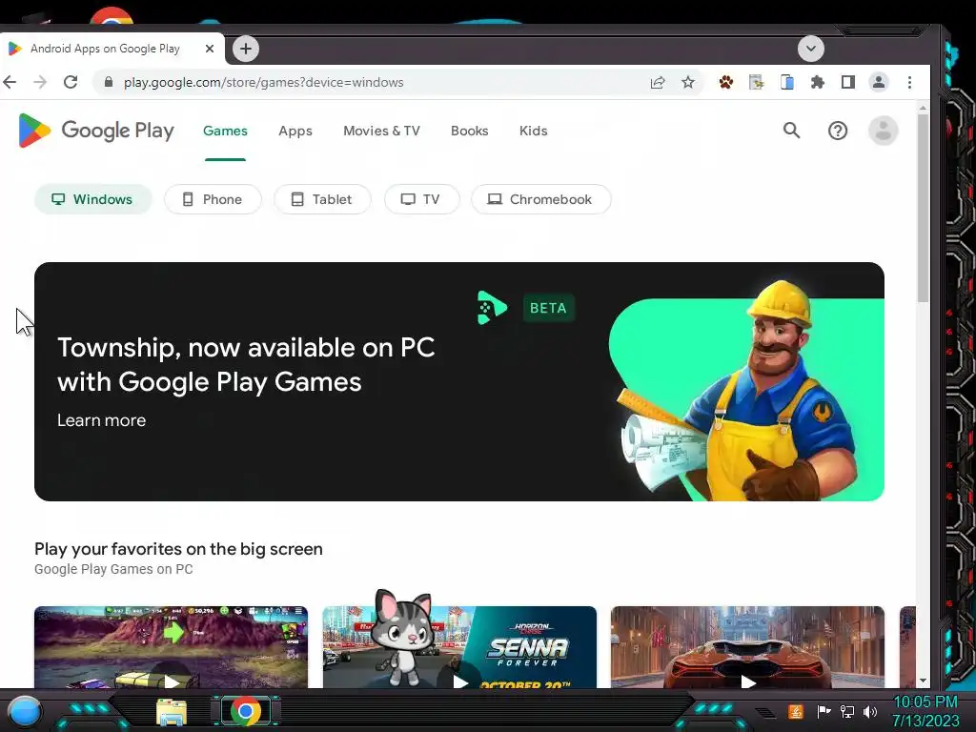Click the volume speaker tray icon
The image size is (976, 732).
pos(869,711)
